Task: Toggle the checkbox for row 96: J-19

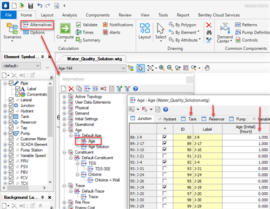Action: [164, 187]
